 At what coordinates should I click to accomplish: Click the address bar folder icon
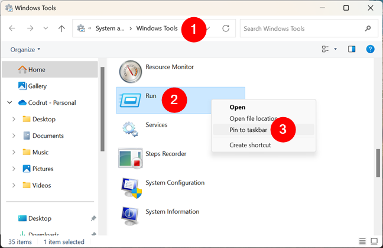pyautogui.click(x=81, y=28)
